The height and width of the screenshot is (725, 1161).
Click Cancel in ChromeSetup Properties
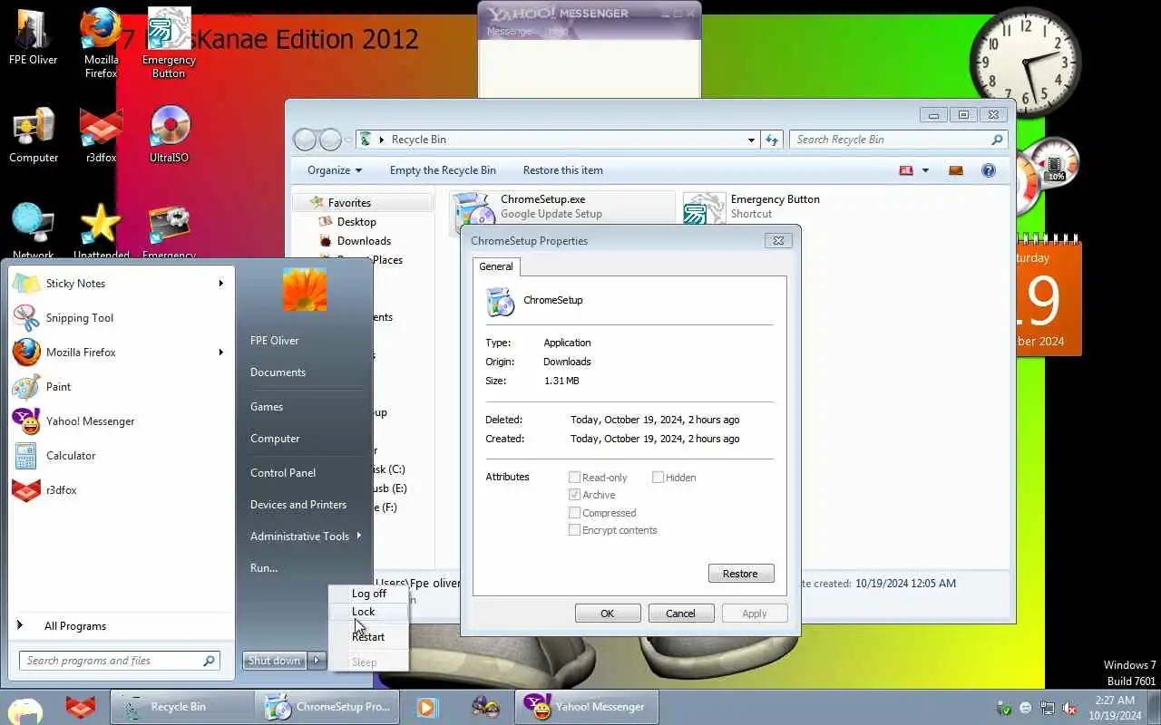[680, 614]
